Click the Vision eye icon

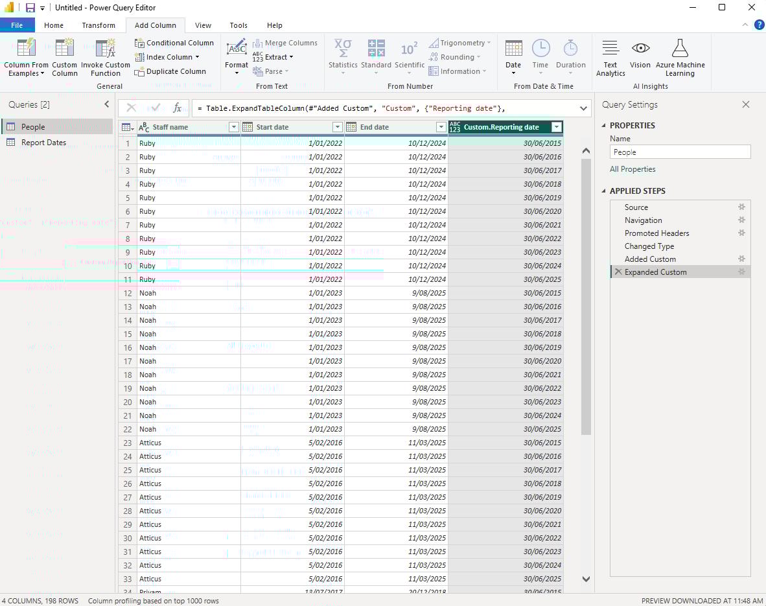(x=640, y=49)
